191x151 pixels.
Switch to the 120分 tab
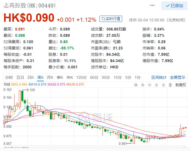click(81, 77)
